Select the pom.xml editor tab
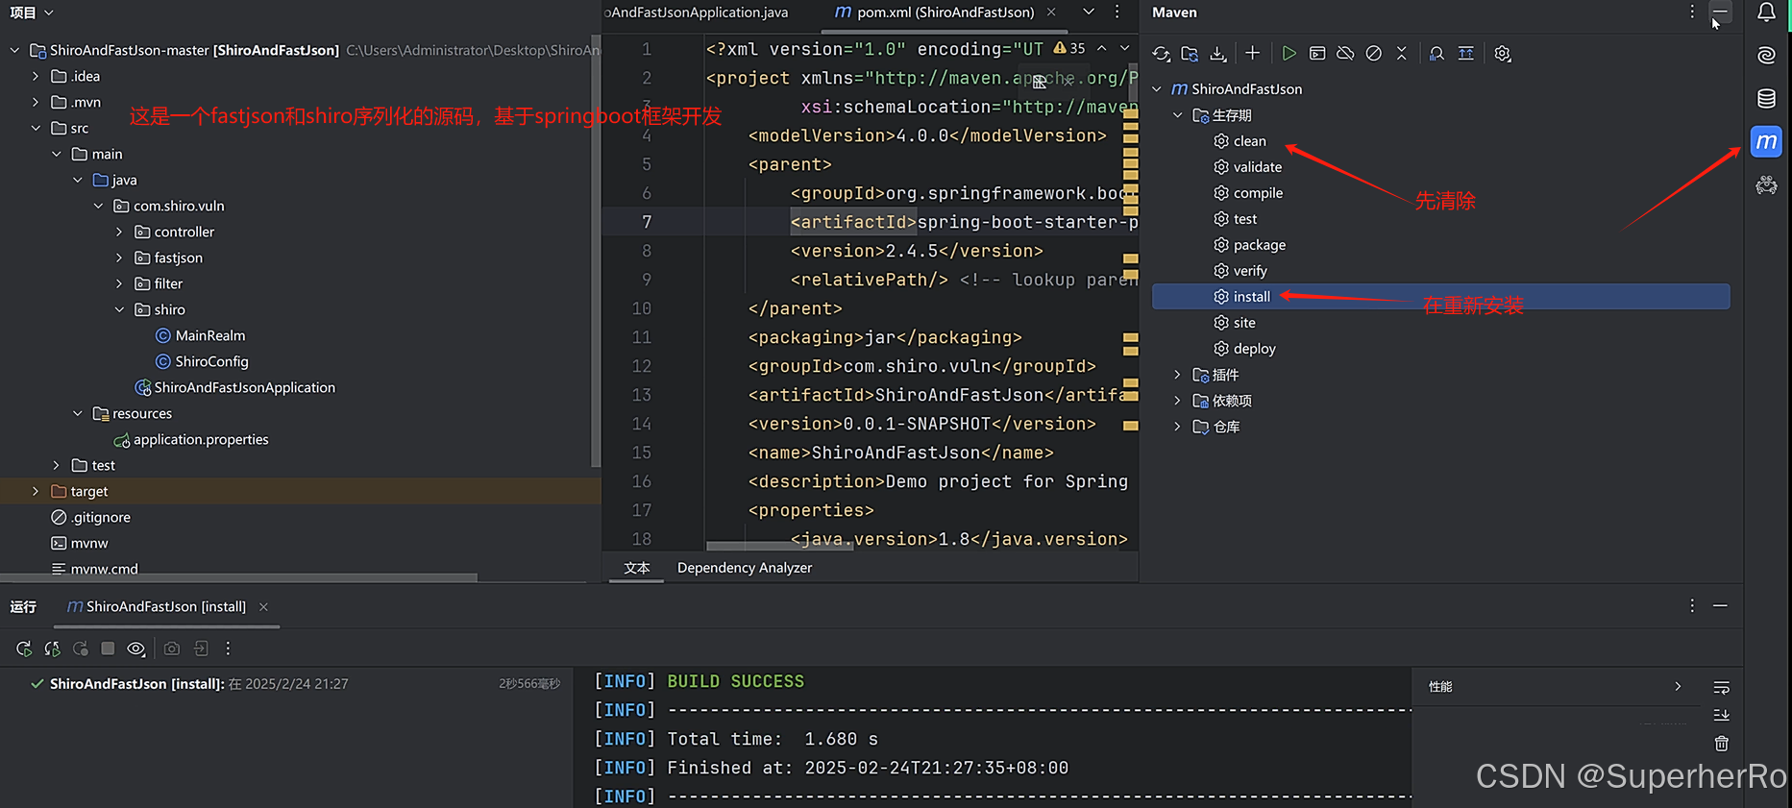The height and width of the screenshot is (808, 1792). (x=945, y=12)
